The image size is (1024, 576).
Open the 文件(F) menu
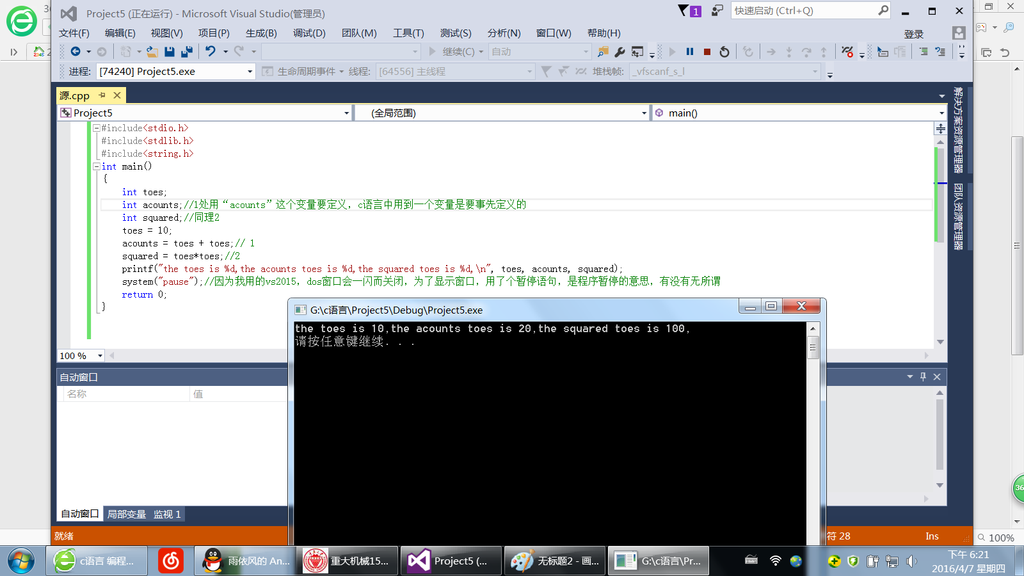(74, 33)
